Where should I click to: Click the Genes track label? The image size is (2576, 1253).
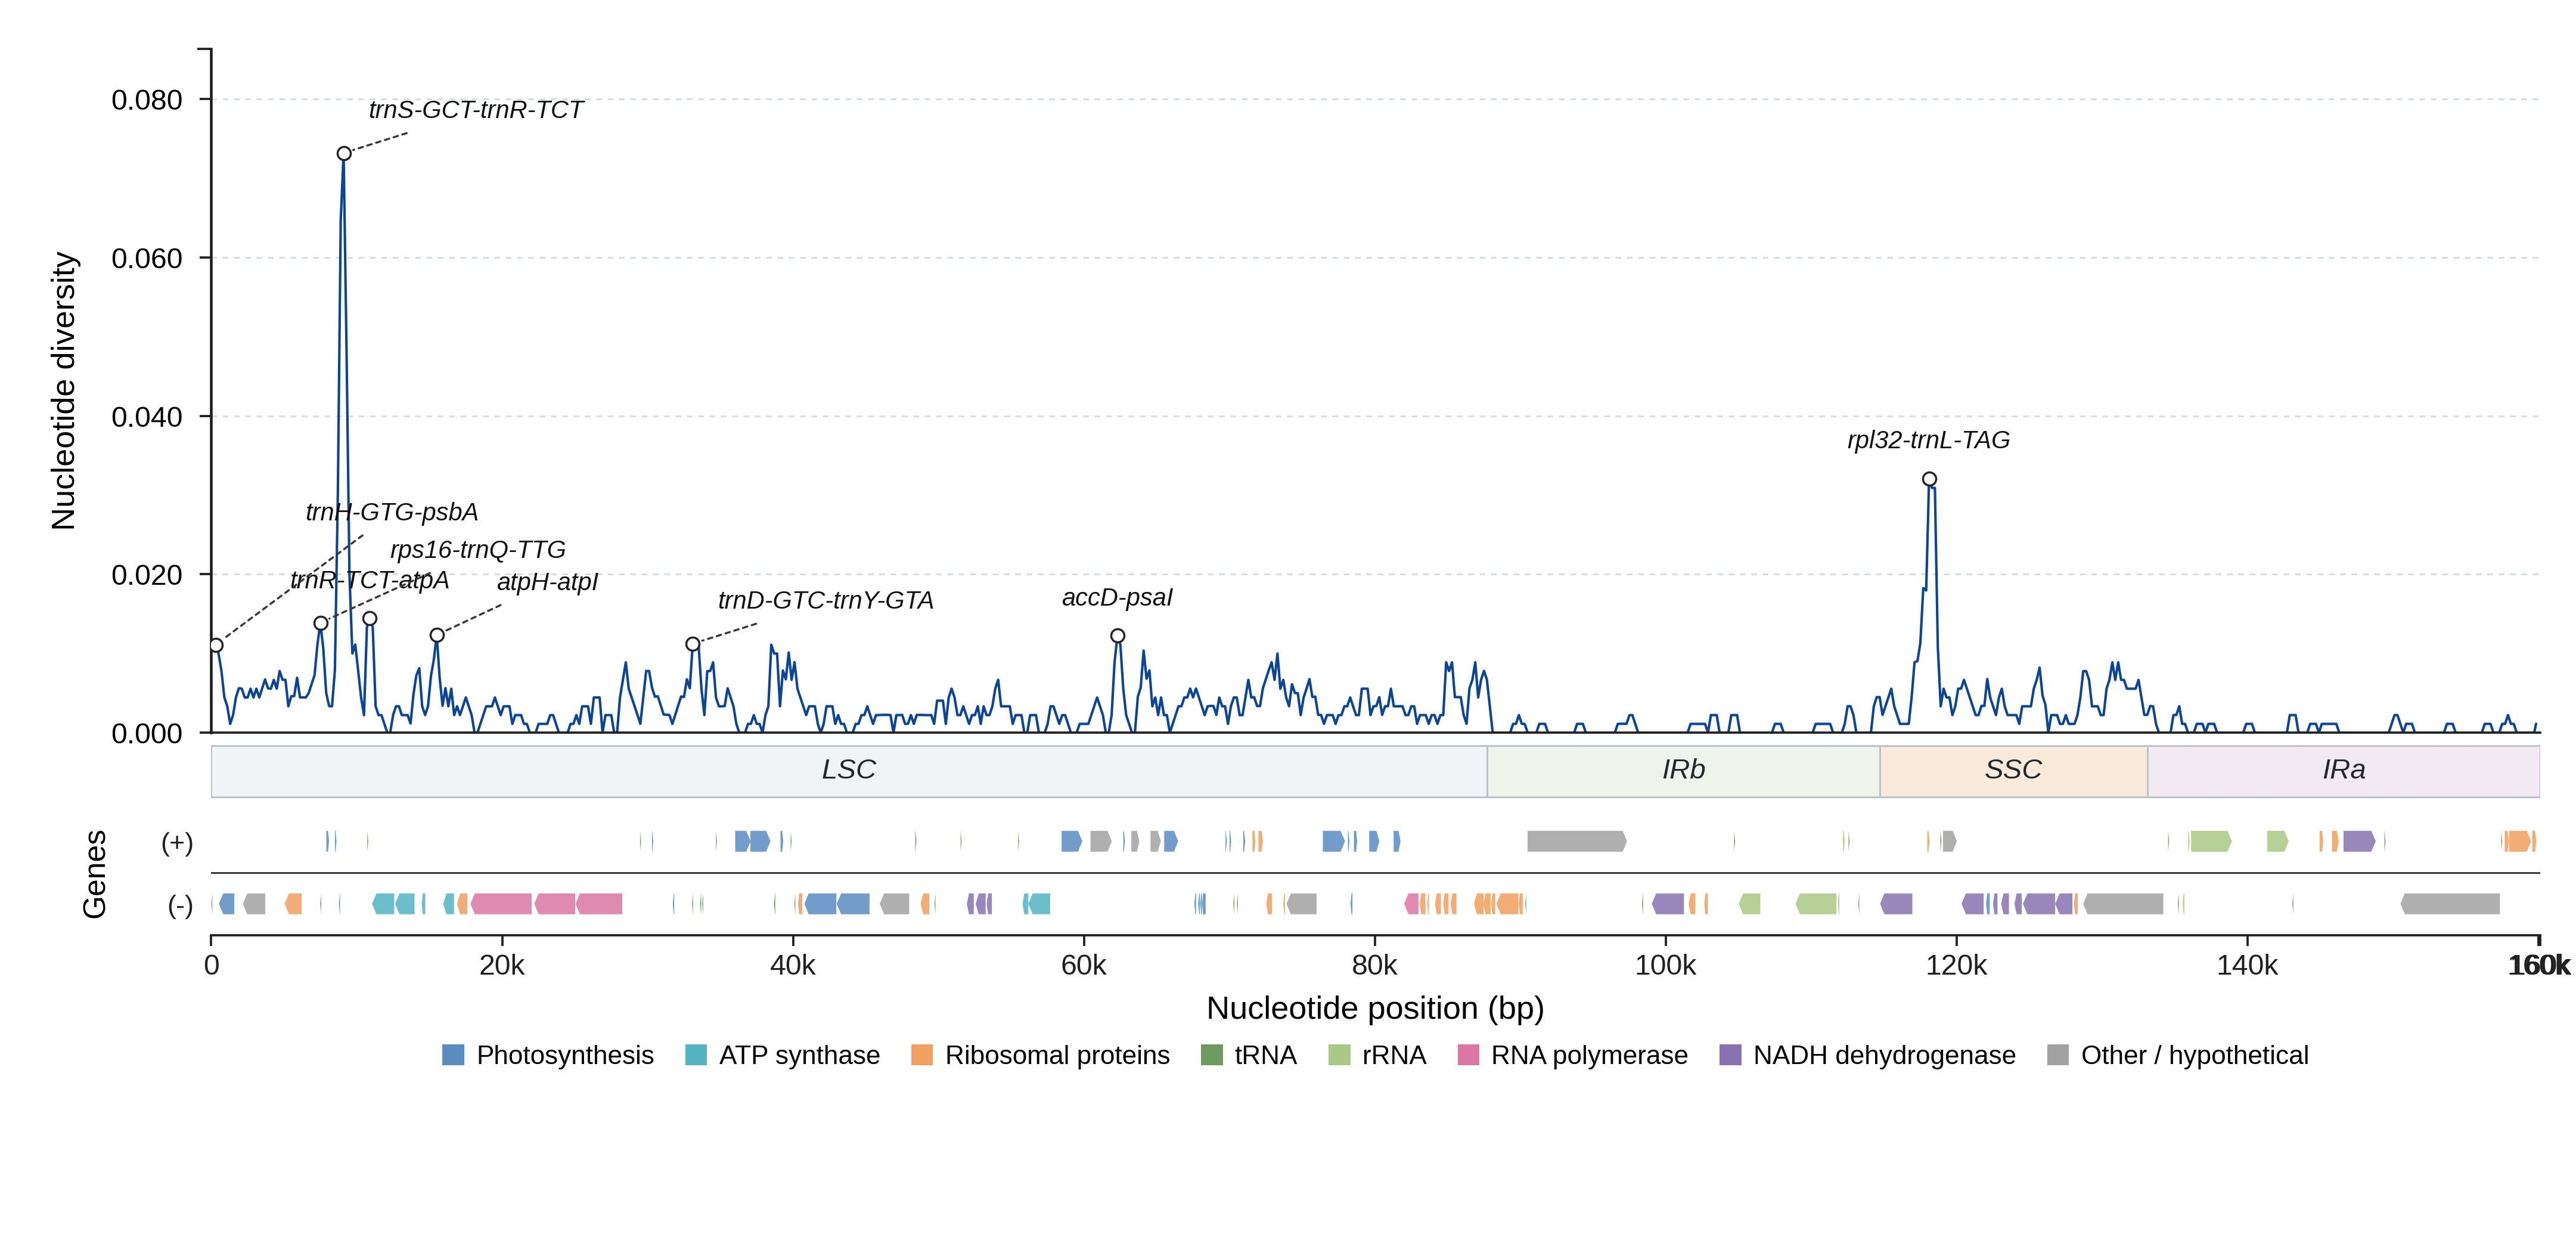coord(94,874)
